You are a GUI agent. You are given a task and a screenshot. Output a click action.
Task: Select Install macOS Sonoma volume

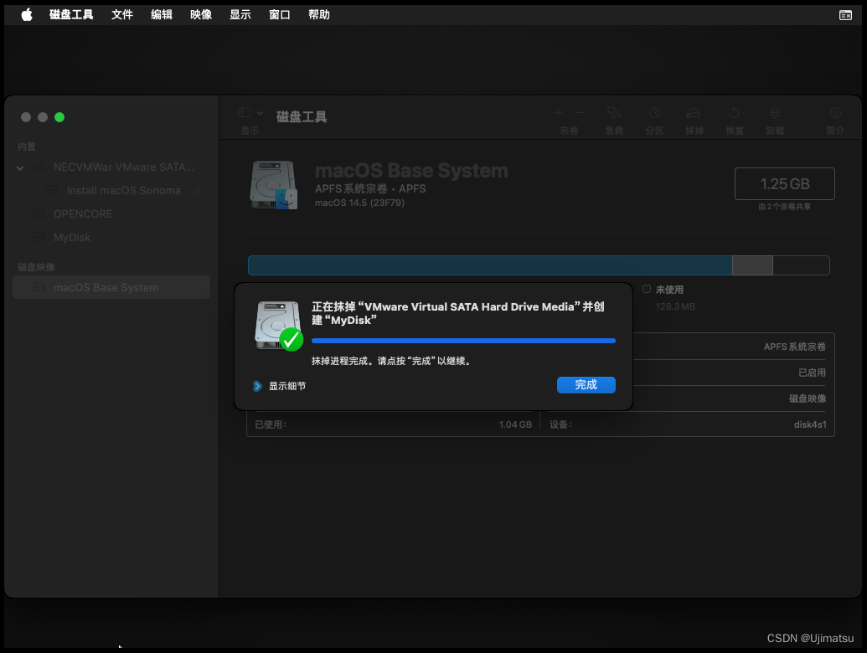coord(111,190)
